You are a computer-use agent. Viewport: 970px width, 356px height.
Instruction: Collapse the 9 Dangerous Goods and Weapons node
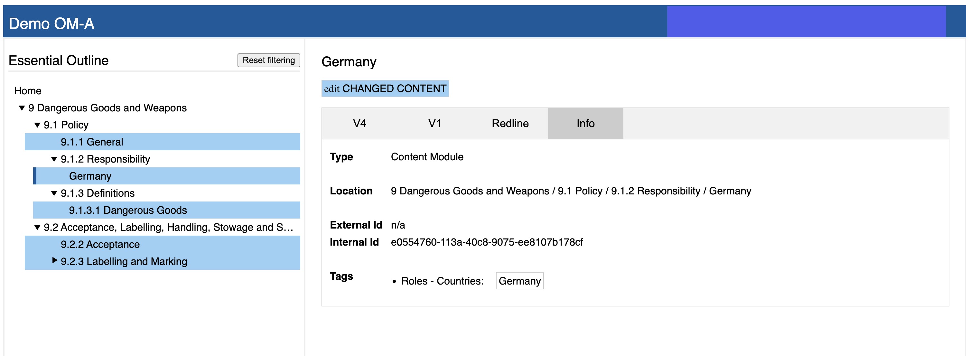pos(22,108)
